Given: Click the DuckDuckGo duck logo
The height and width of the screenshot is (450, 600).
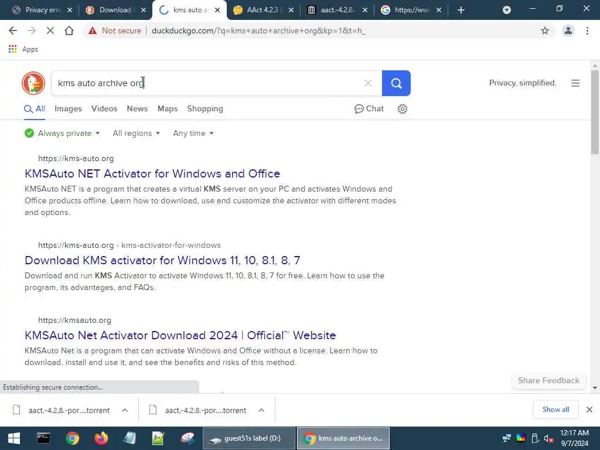Looking at the screenshot, I should pyautogui.click(x=33, y=83).
